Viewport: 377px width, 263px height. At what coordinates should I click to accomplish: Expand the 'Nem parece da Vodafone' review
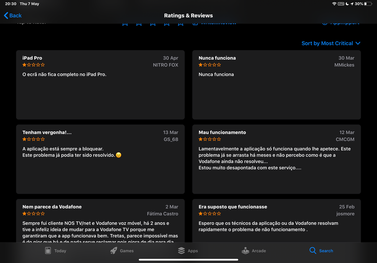pyautogui.click(x=100, y=222)
